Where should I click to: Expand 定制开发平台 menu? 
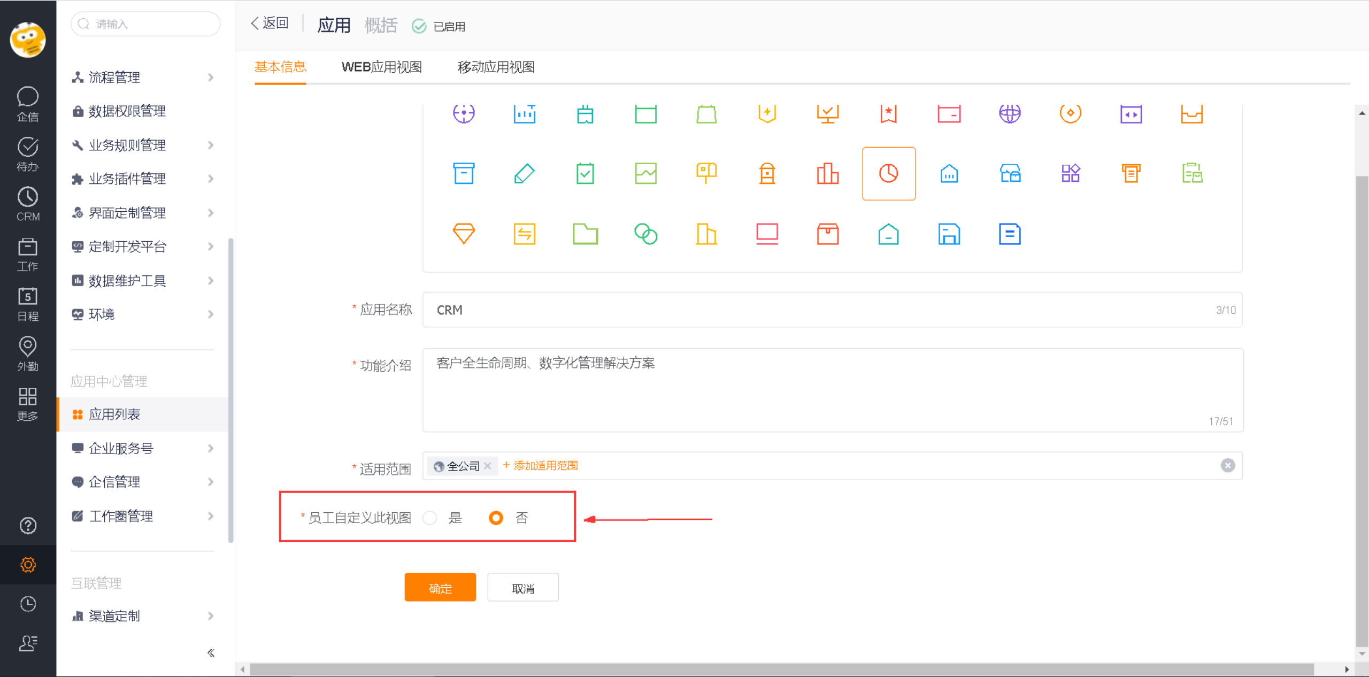143,247
